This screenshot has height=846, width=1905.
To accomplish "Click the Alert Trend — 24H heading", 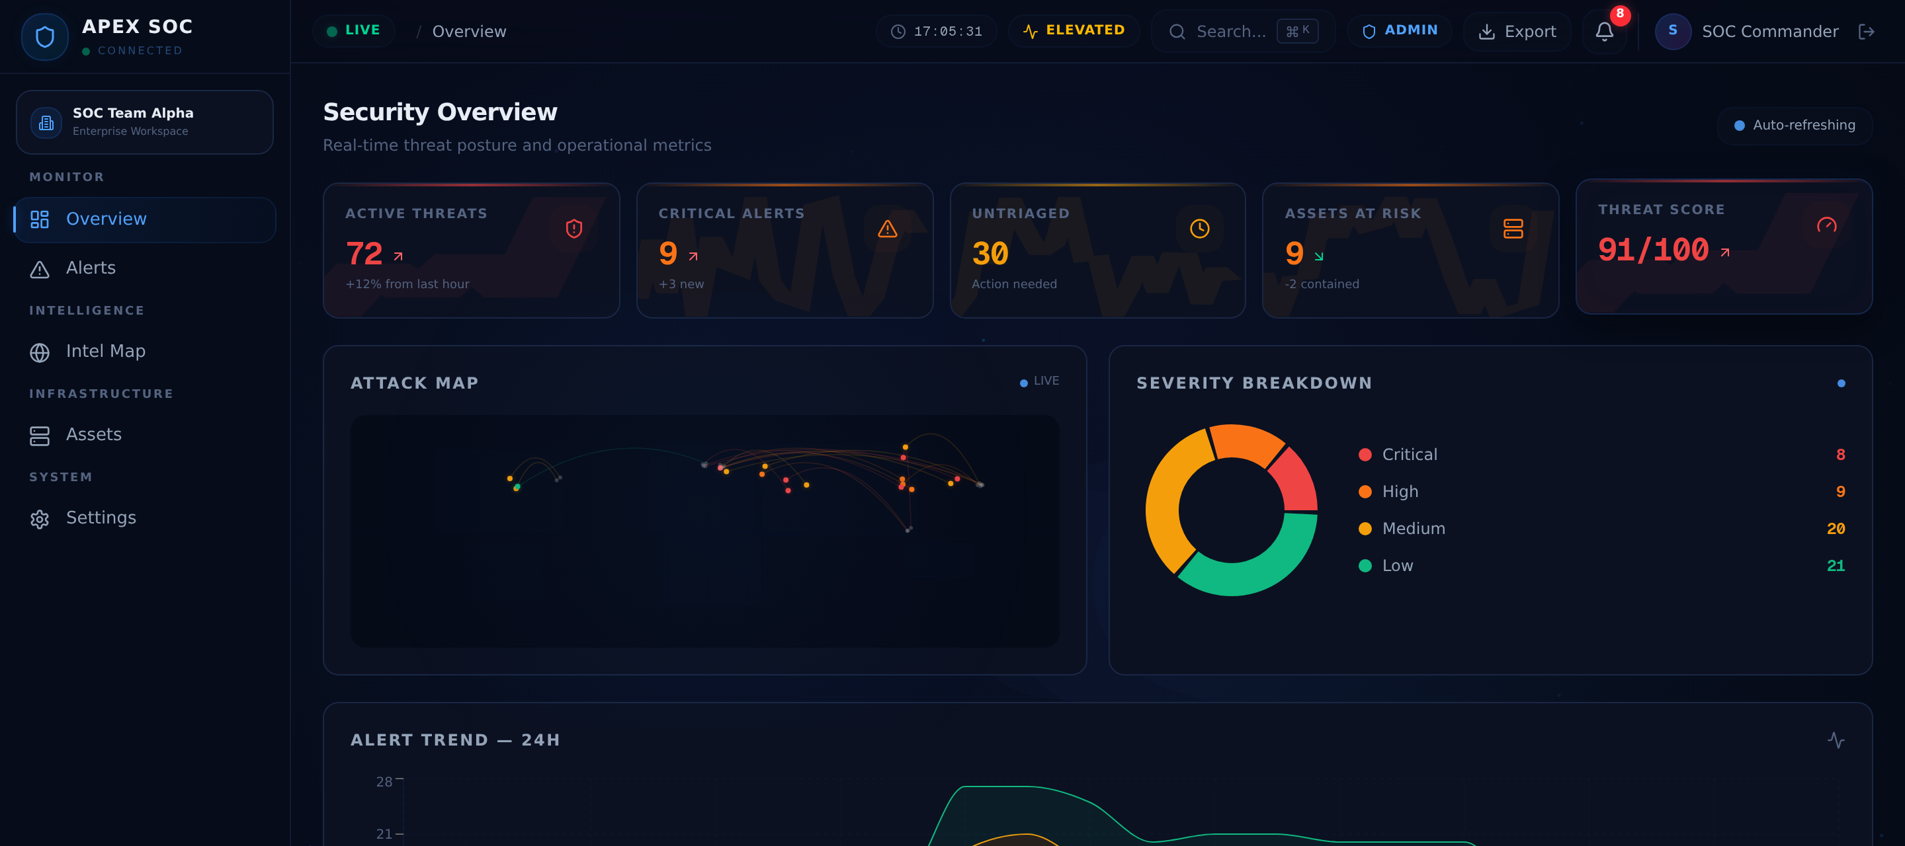I will pos(456,740).
